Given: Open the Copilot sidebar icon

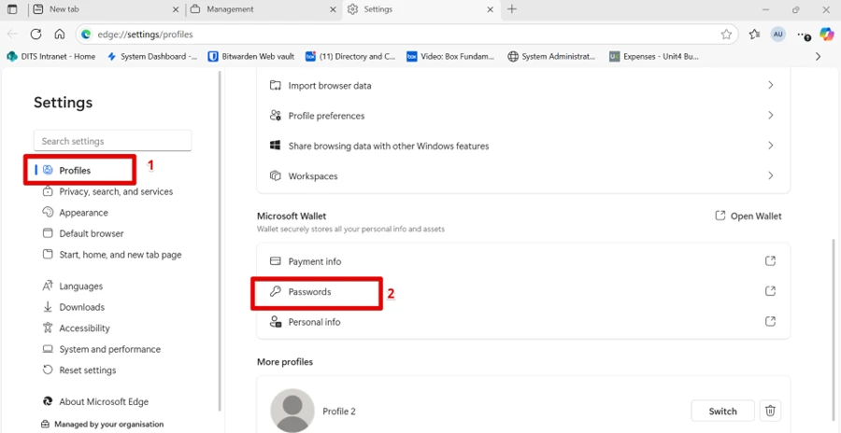Looking at the screenshot, I should coord(826,34).
